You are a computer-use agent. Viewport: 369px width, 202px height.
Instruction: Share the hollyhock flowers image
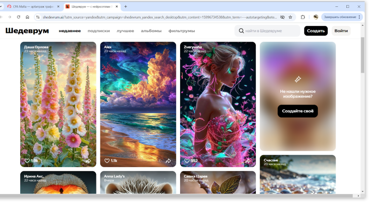[x=89, y=161]
